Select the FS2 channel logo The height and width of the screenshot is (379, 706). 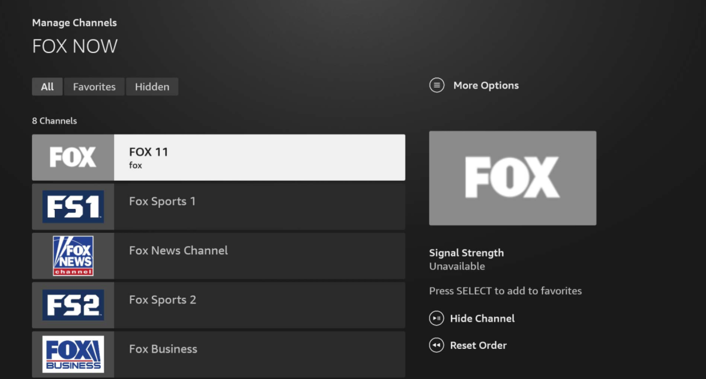click(x=73, y=305)
